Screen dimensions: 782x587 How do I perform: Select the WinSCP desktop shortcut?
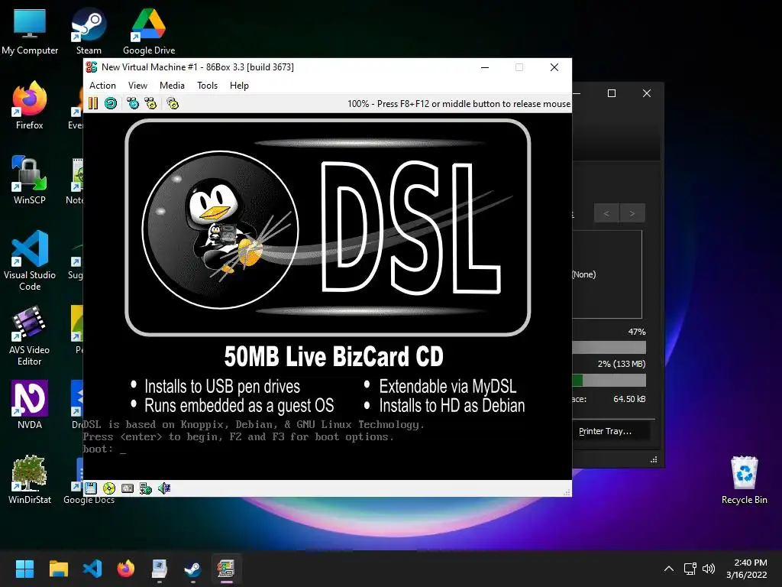(x=30, y=180)
